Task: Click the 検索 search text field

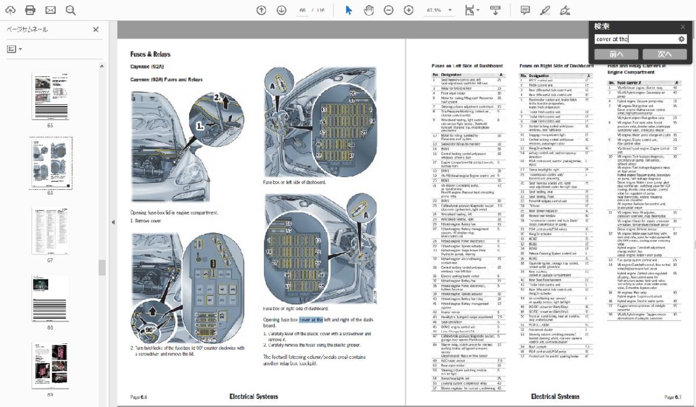Action: (x=635, y=39)
